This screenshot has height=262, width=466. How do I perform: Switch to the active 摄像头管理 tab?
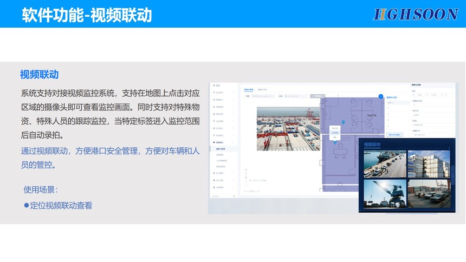[x=249, y=89]
